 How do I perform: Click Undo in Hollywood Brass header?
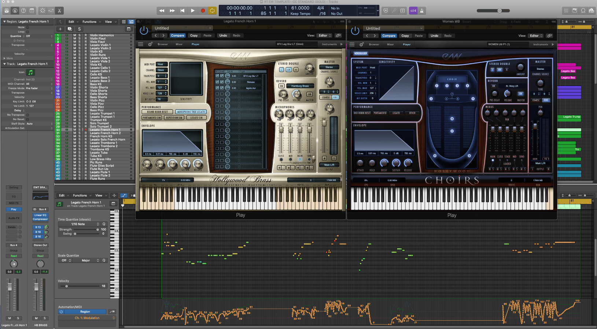[223, 35]
